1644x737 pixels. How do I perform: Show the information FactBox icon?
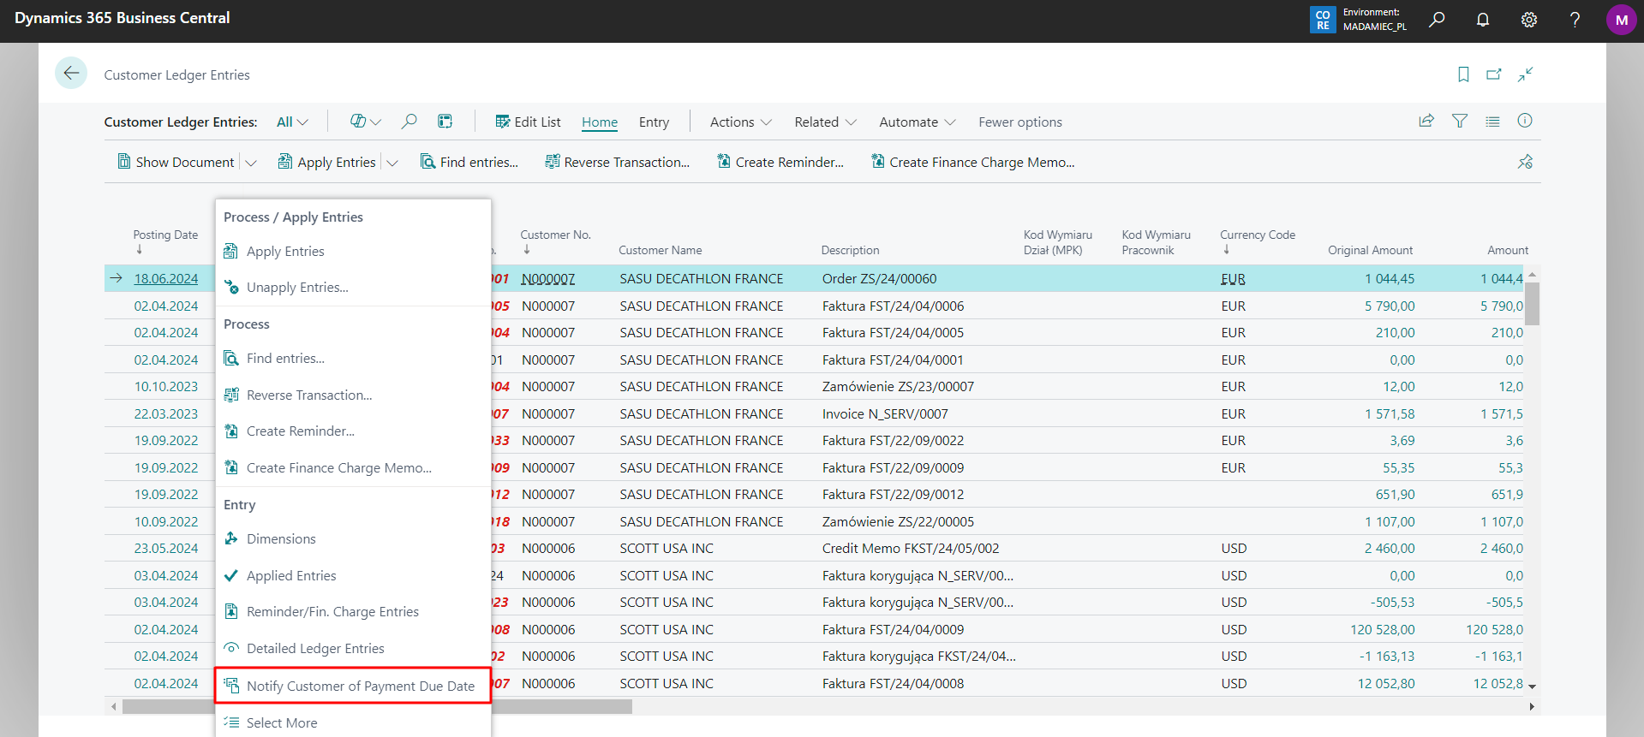click(x=1525, y=121)
